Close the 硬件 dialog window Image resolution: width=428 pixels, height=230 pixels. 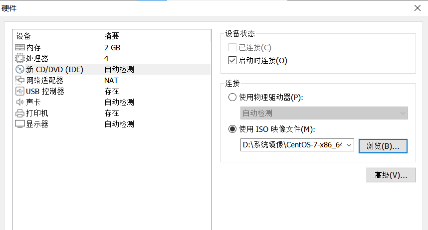point(418,8)
